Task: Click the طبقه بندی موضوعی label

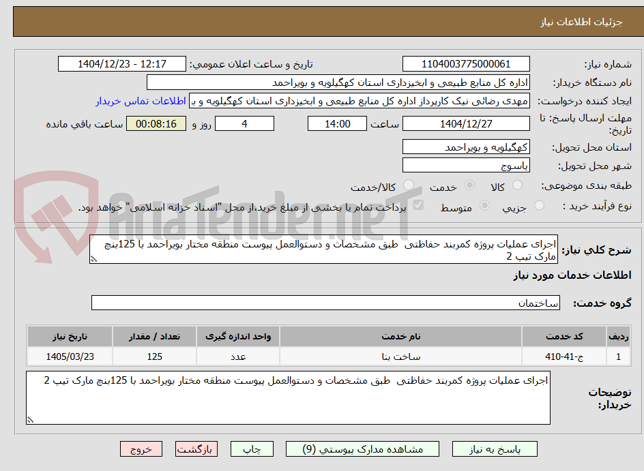Action: 587,186
